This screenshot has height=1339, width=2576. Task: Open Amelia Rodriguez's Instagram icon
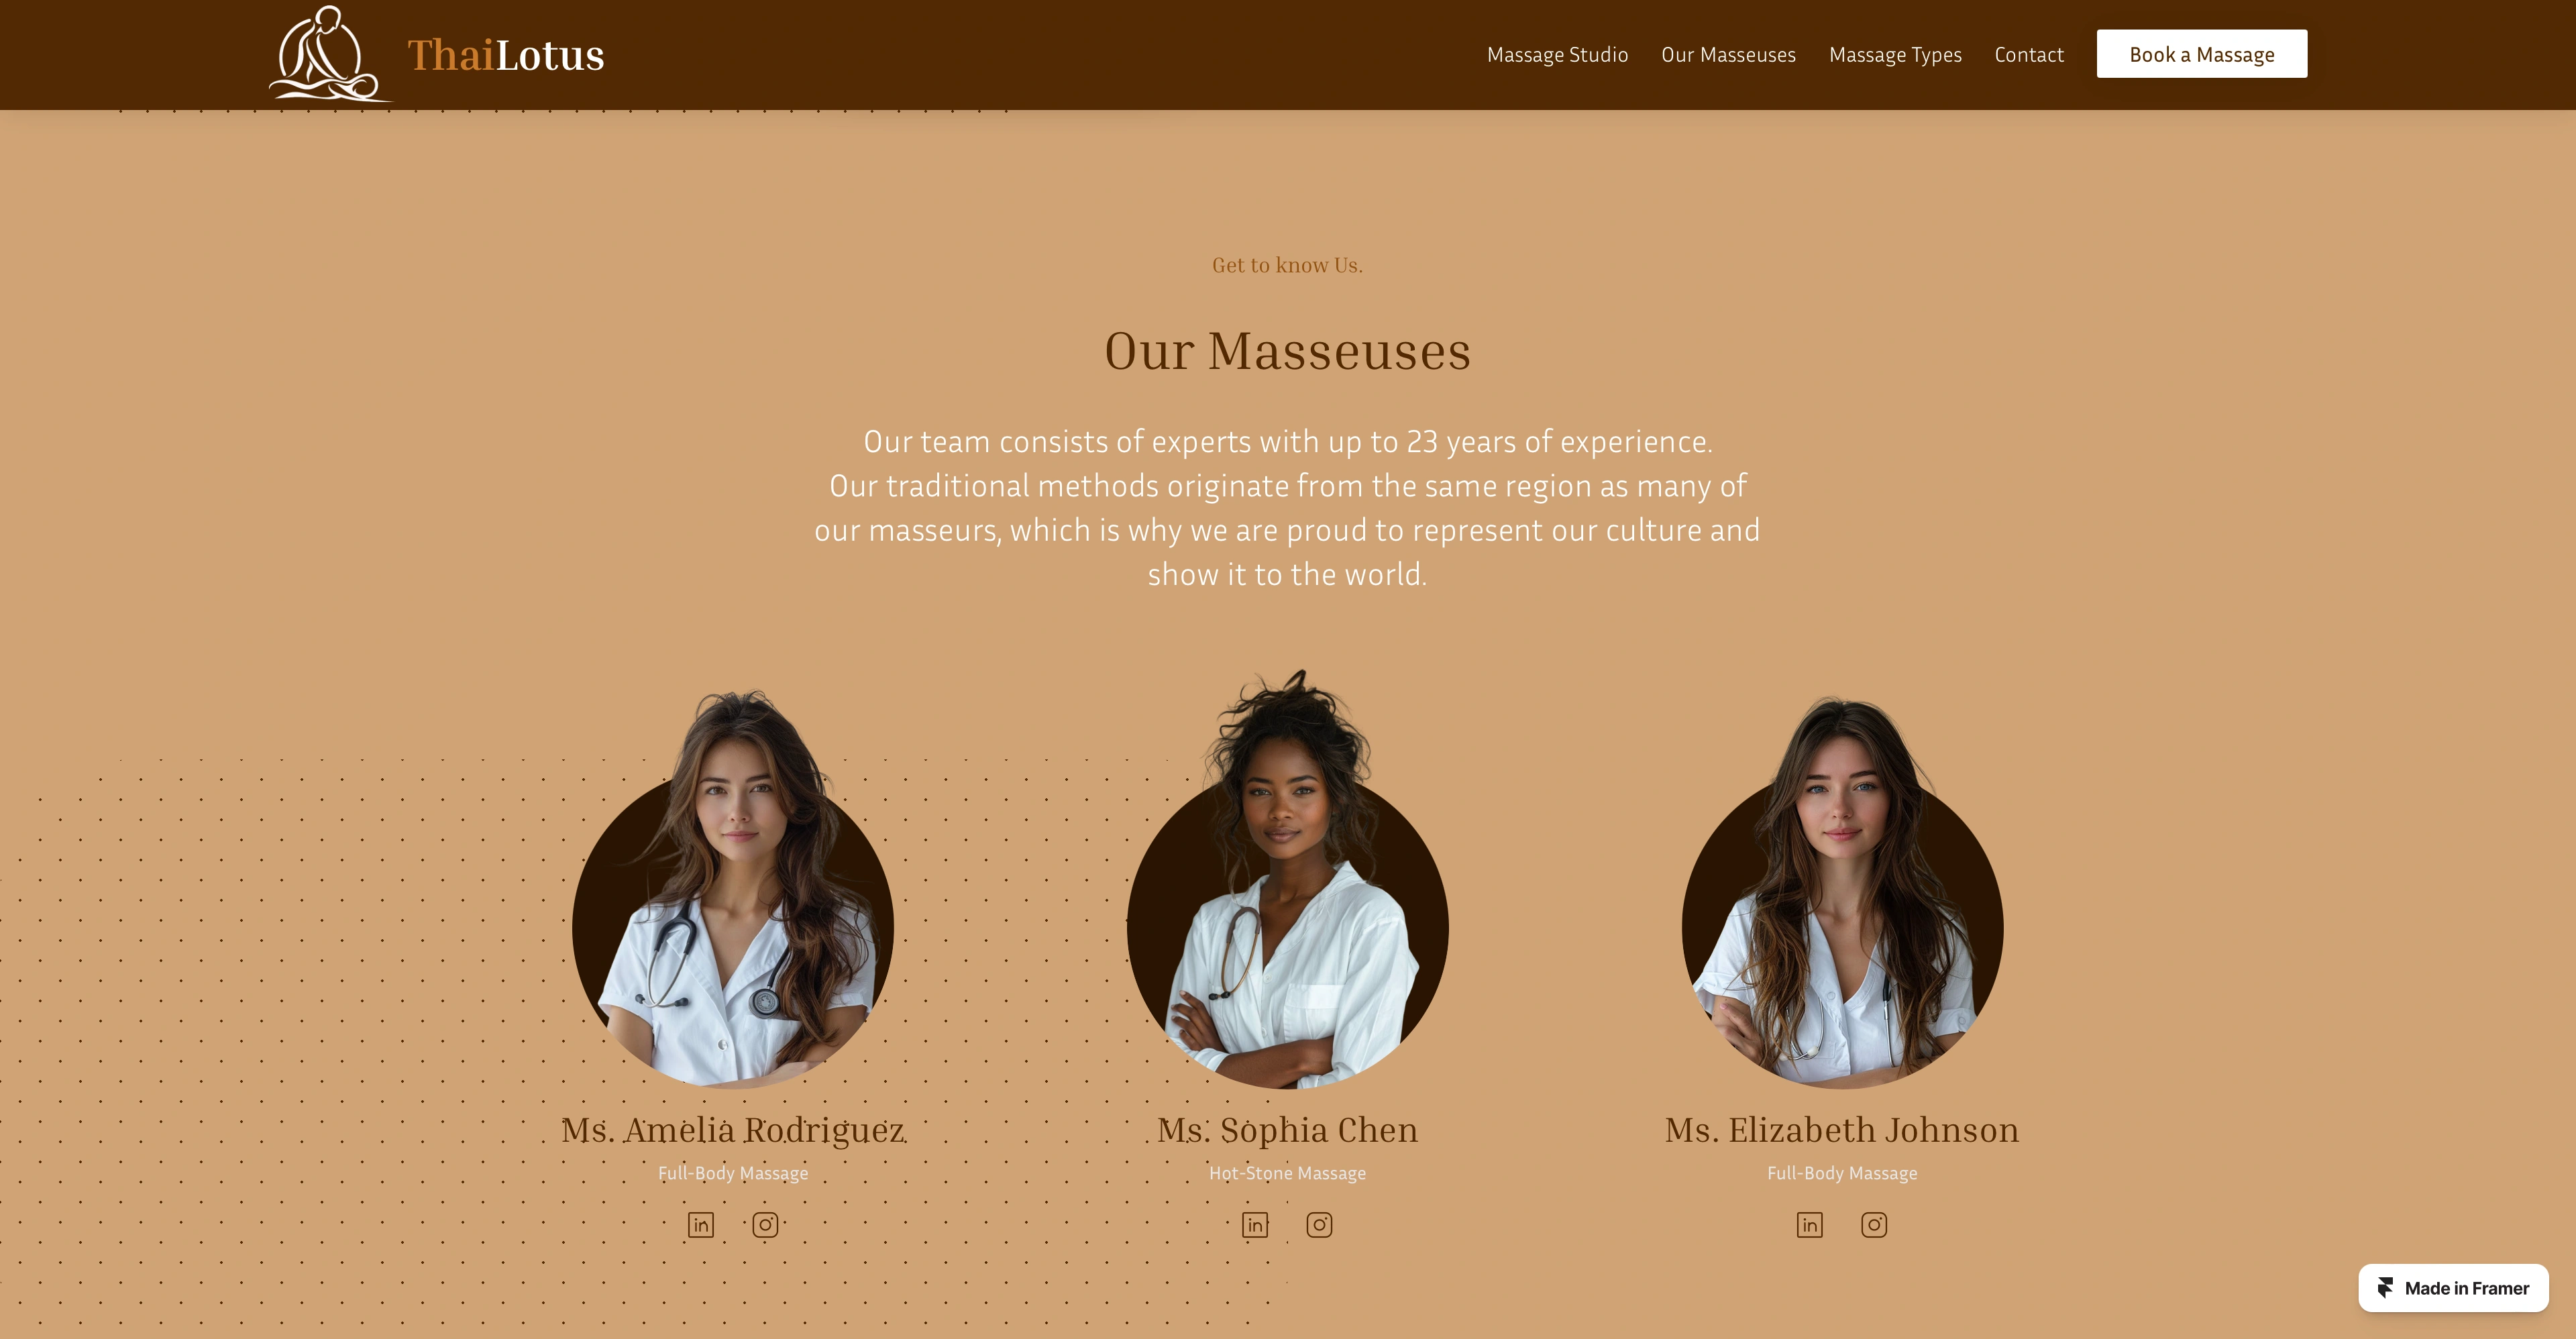click(x=765, y=1225)
